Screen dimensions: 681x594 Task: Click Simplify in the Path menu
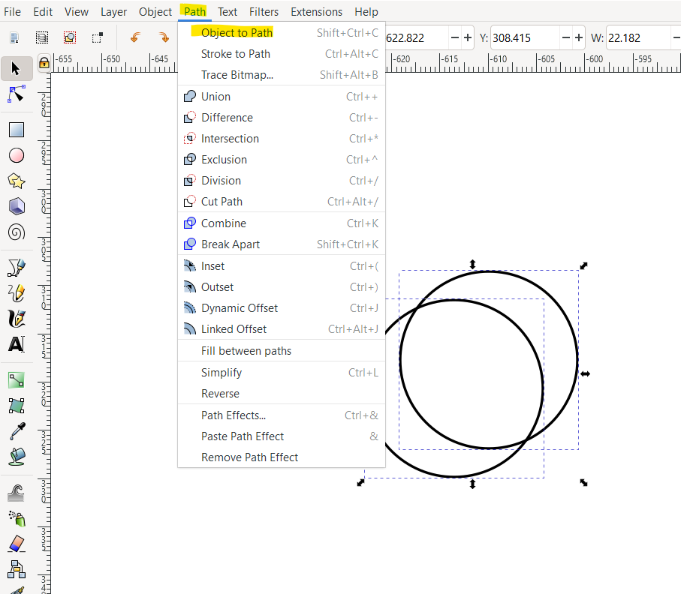click(221, 372)
